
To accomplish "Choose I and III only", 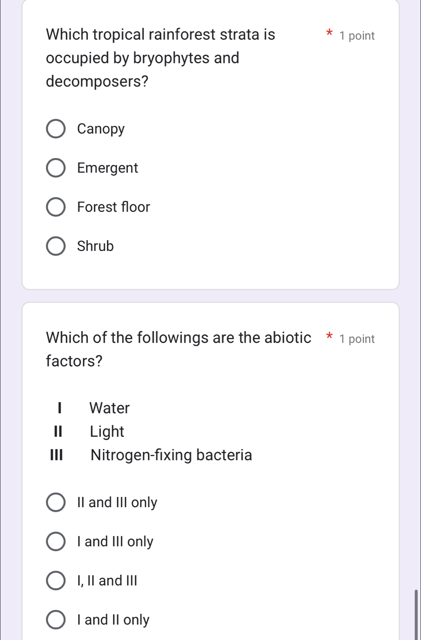I will point(56,542).
